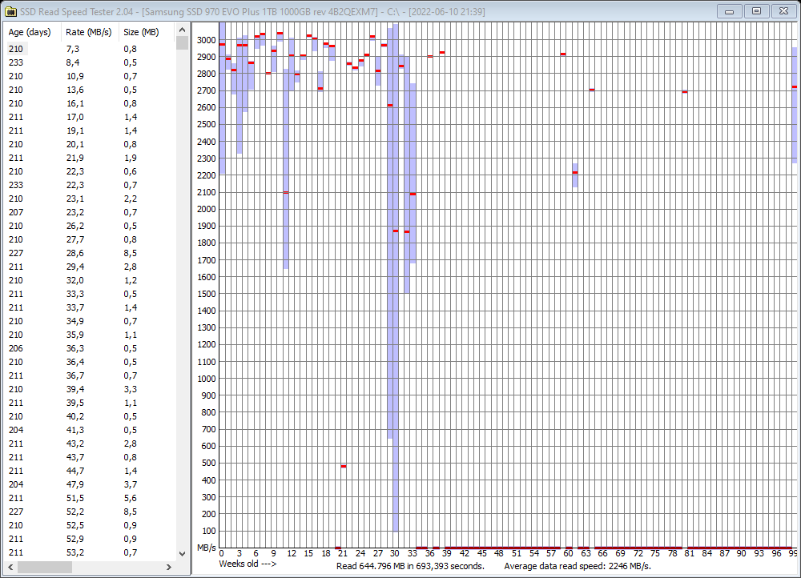Select row with rate 32,0 MB/s
This screenshot has width=801, height=578.
click(90, 280)
